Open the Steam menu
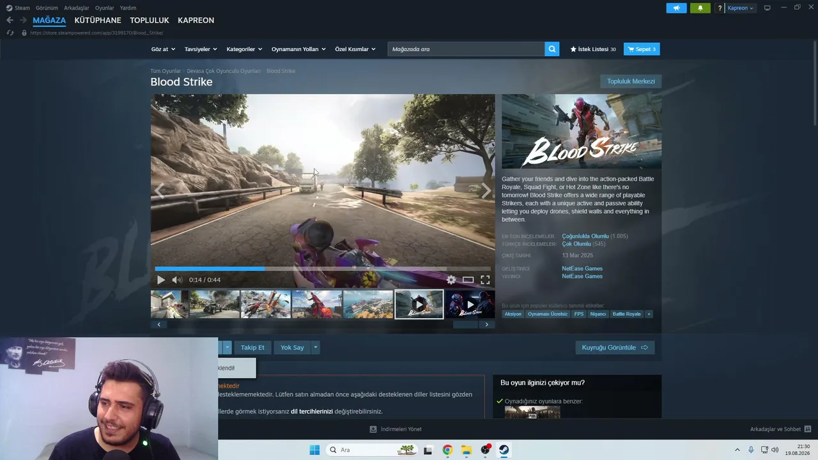Viewport: 818px width, 460px height. (x=18, y=8)
